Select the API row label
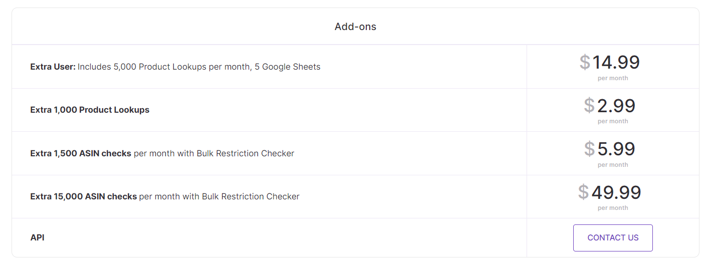This screenshot has width=713, height=264. 37,237
